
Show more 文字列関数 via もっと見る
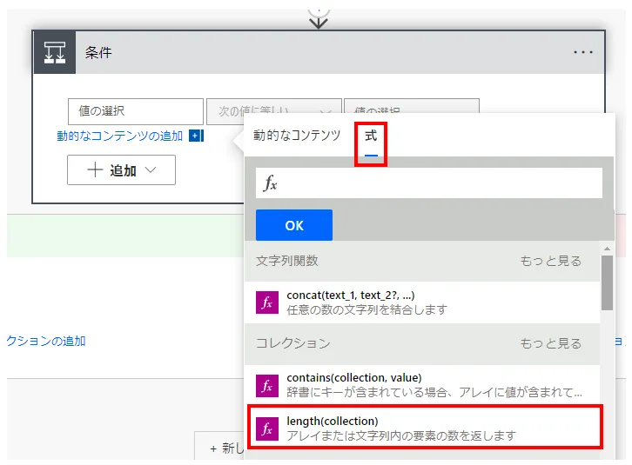click(550, 261)
